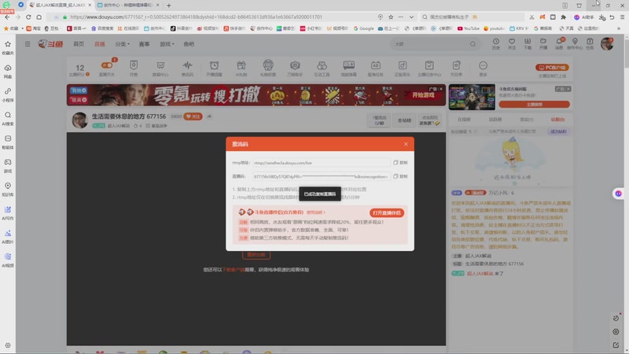The image size is (629, 354).
Task: Open the 指挥弹幕 chat command tool
Action: tap(348, 68)
